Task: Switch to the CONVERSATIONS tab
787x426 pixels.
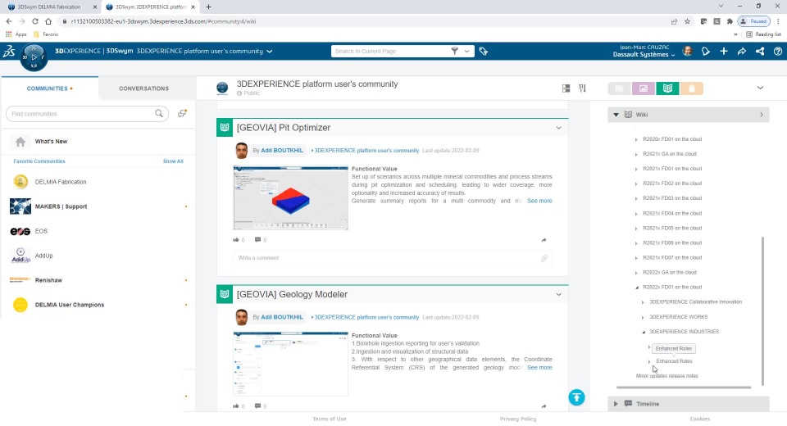Action: [143, 88]
